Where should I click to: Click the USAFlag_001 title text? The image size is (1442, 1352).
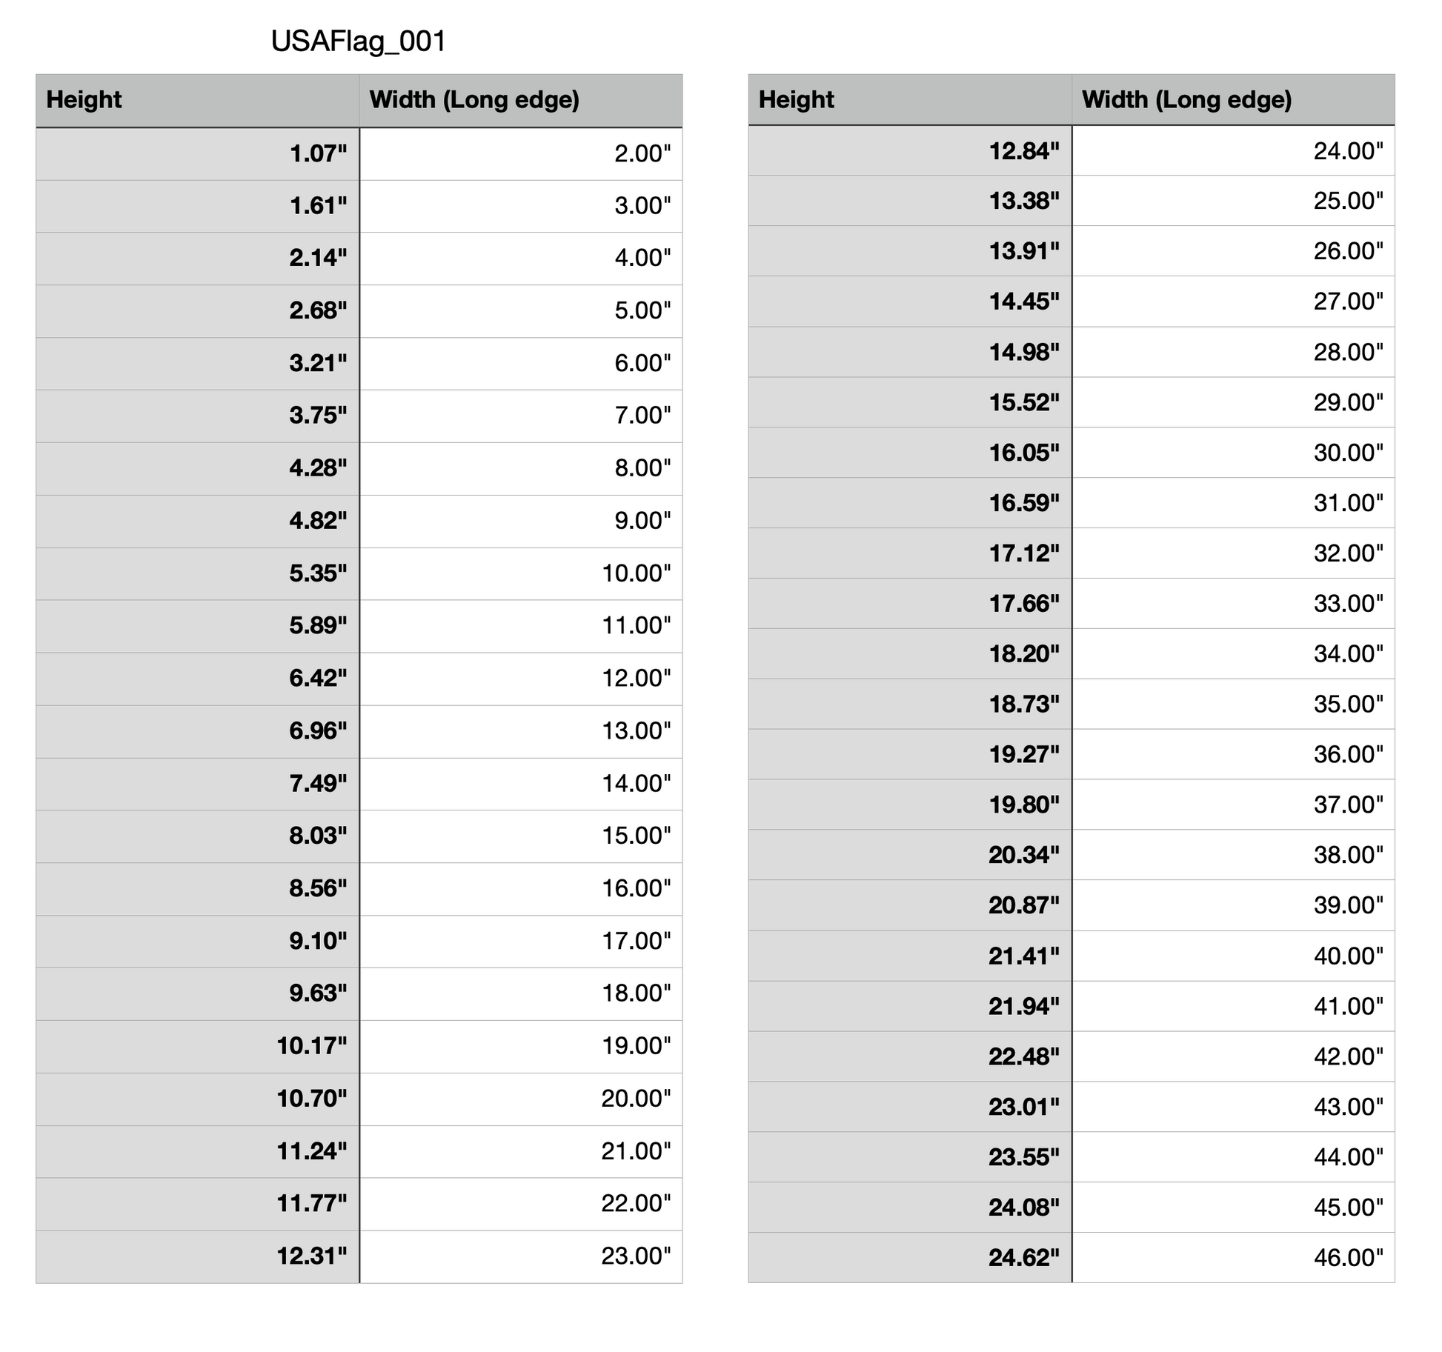coord(359,41)
